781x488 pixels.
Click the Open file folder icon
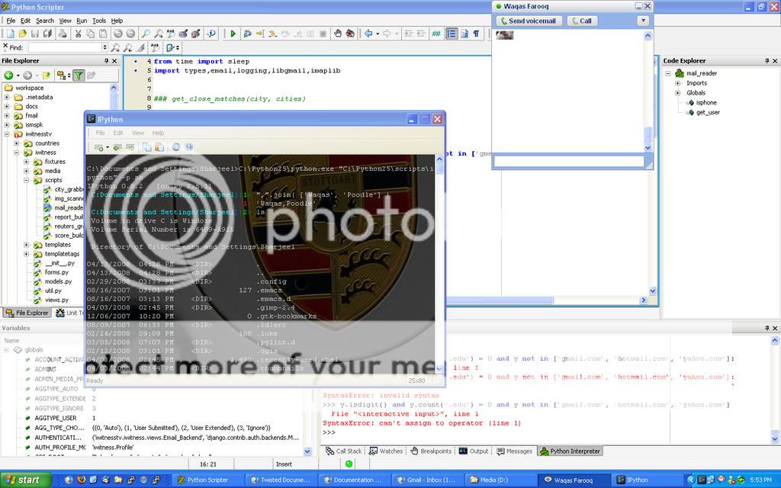click(x=23, y=34)
